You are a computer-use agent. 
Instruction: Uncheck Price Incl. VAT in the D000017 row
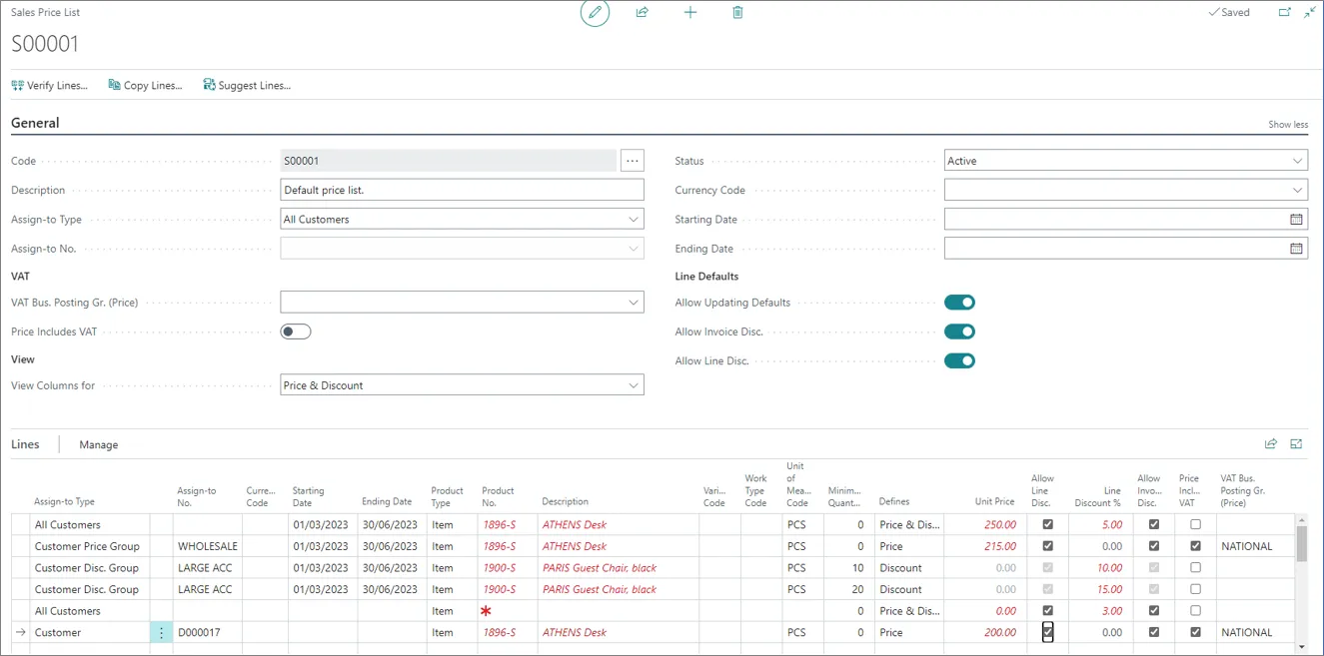coord(1195,632)
